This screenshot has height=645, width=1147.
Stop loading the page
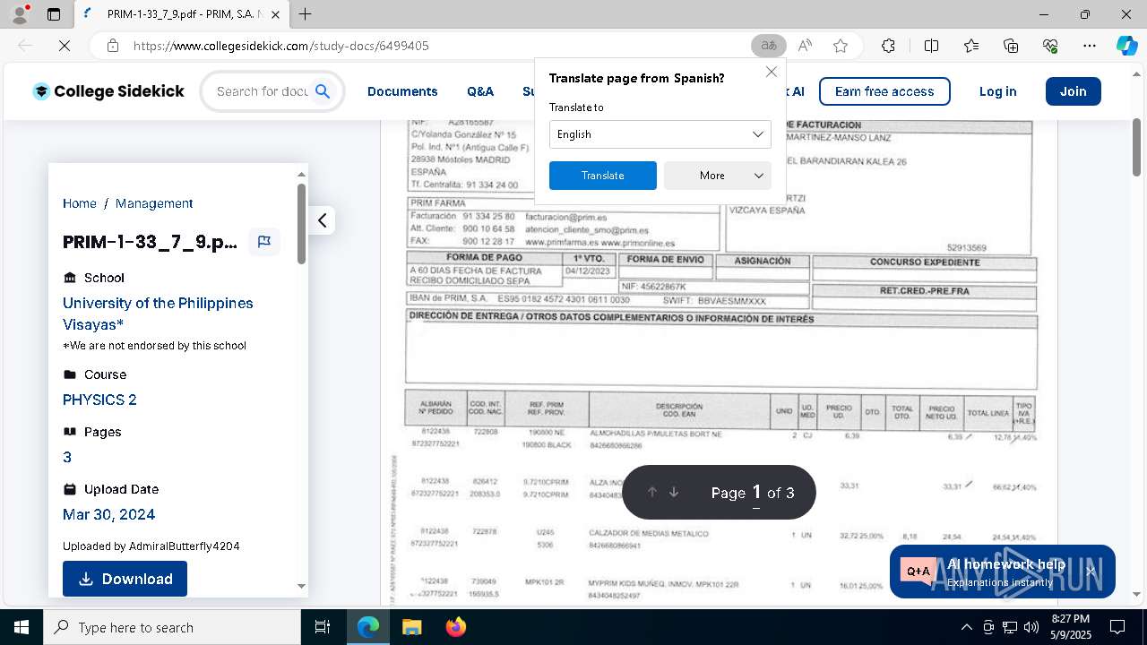65,46
